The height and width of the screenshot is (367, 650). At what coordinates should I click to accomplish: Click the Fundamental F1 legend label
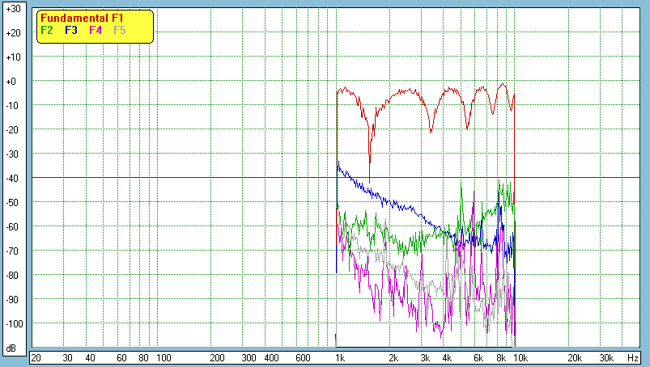(x=82, y=18)
